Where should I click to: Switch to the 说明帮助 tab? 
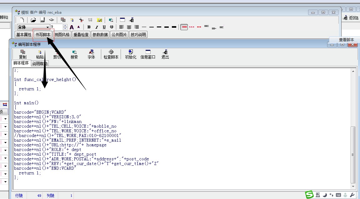click(x=39, y=64)
